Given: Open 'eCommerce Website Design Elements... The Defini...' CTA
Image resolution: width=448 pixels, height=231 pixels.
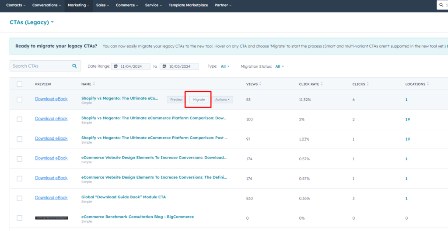Looking at the screenshot, I should coord(154,177).
